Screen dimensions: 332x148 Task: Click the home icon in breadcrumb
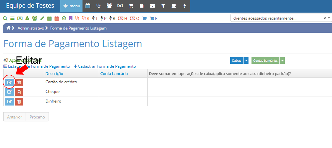point(8,28)
